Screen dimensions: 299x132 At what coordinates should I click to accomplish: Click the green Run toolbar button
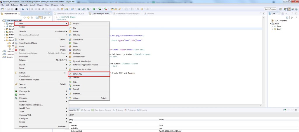(x=94, y=9)
